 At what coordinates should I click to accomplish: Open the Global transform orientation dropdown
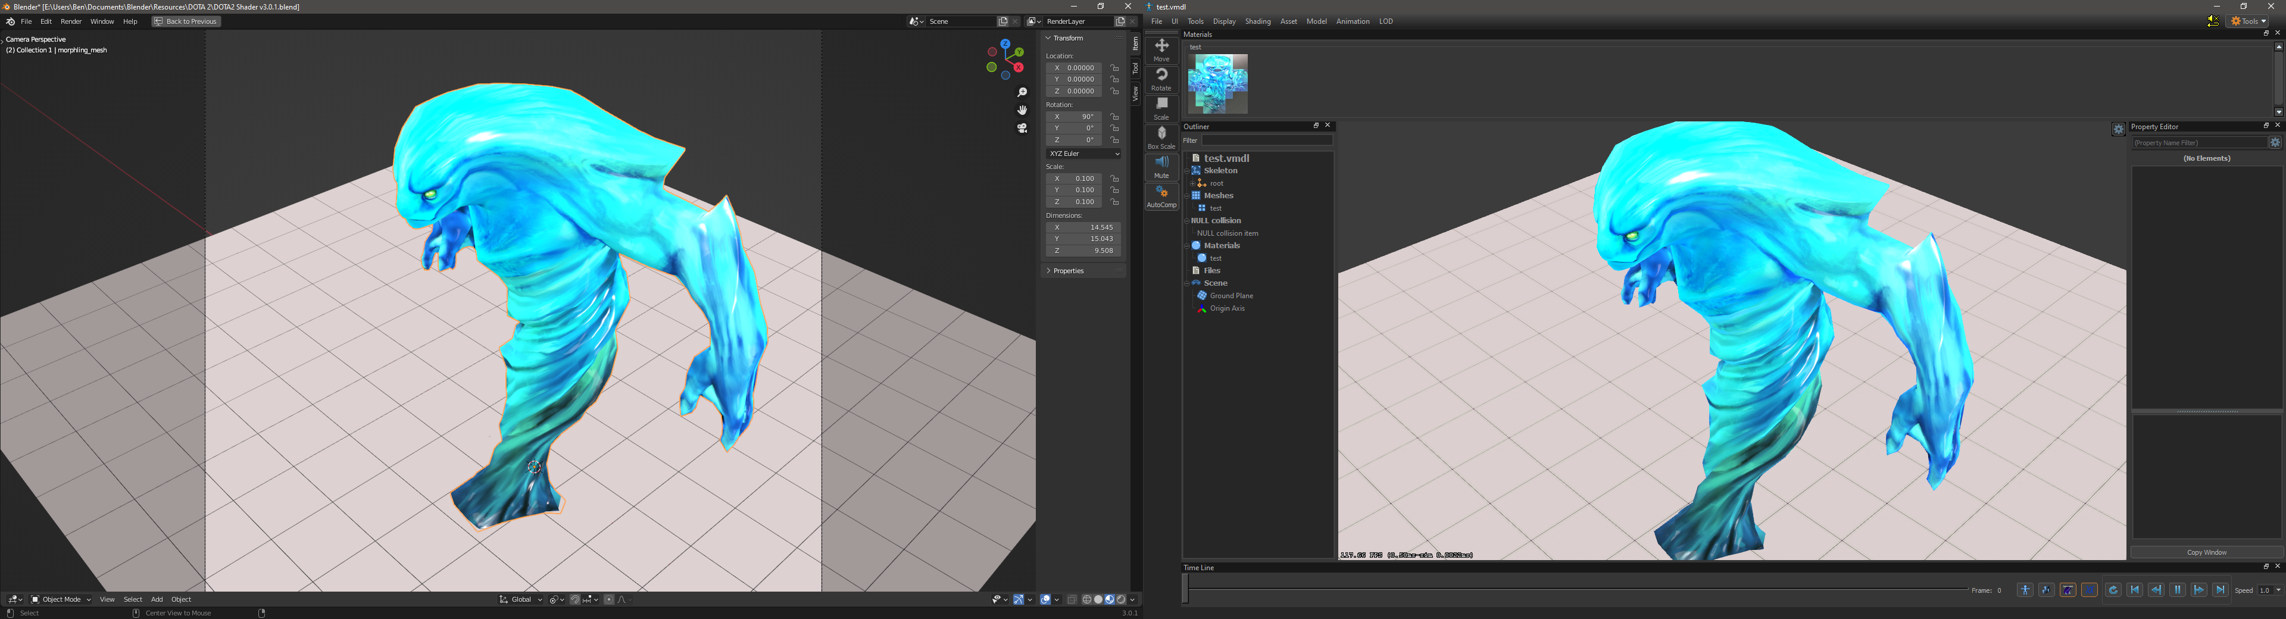point(520,599)
